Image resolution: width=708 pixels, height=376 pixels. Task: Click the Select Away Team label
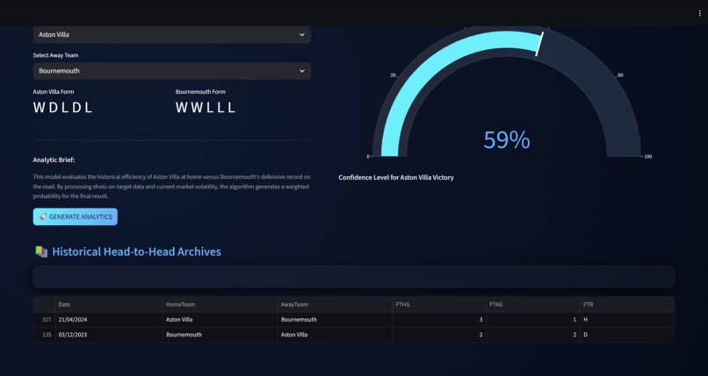[x=55, y=55]
